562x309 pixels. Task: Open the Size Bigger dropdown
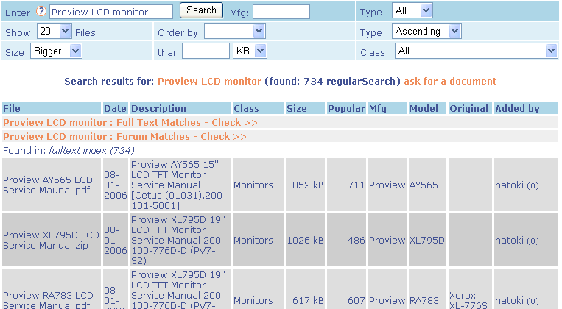(56, 51)
